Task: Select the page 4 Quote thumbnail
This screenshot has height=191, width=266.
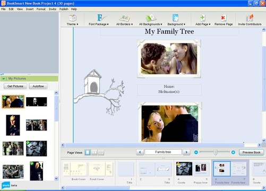Action: click(184, 169)
